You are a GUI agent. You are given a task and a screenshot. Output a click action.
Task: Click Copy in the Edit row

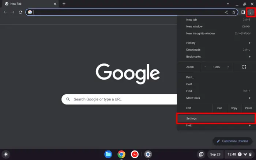[234, 108]
